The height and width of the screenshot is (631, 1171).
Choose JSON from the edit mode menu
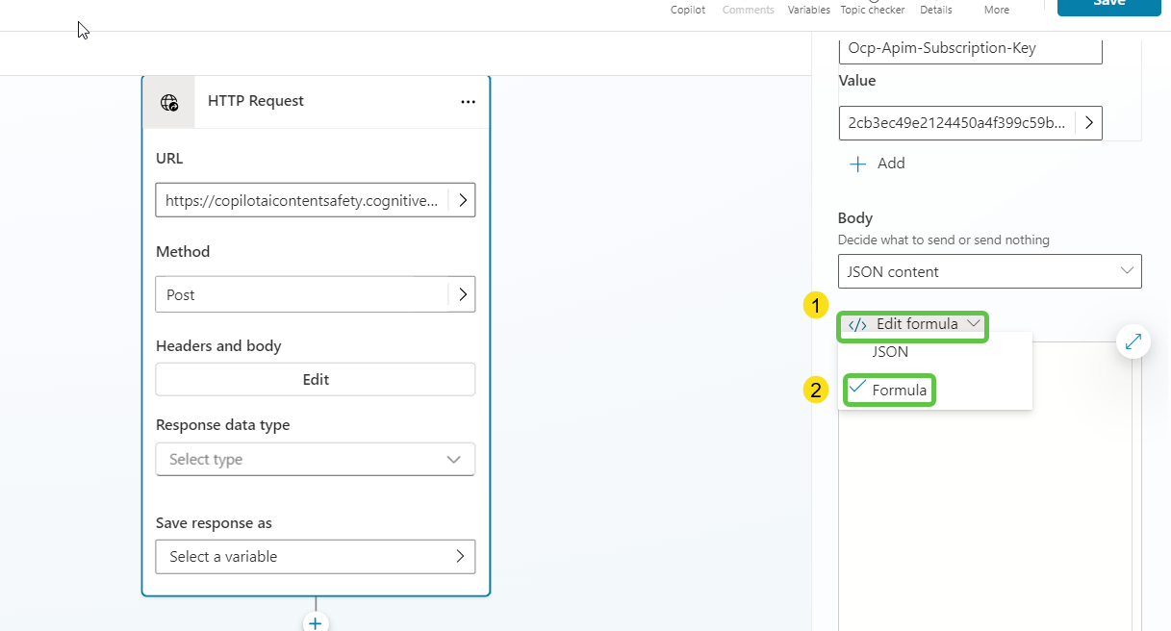(890, 352)
